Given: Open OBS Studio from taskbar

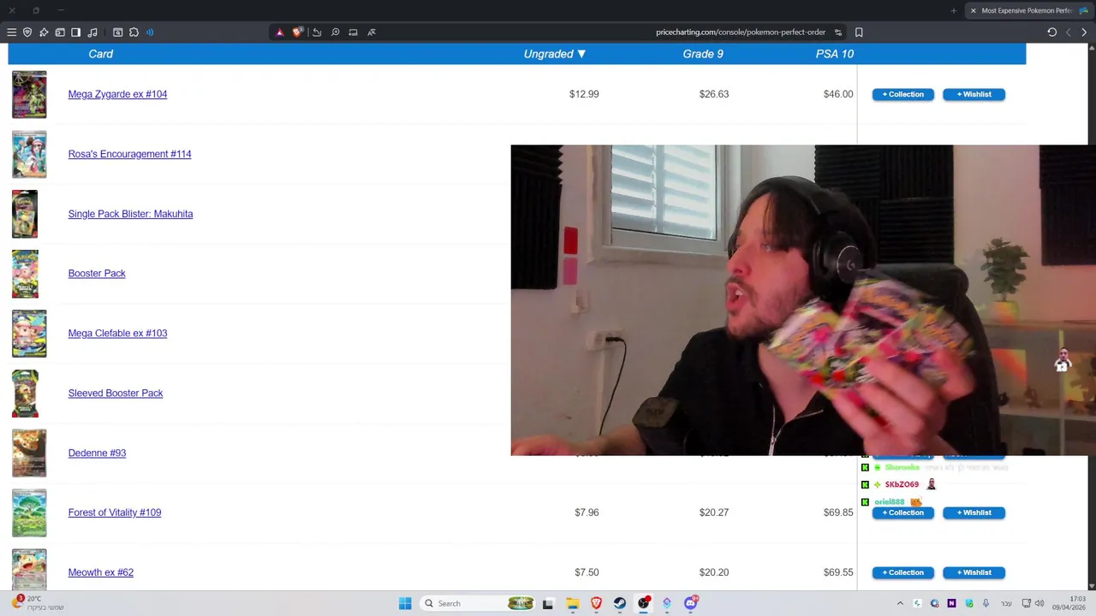Looking at the screenshot, I should point(643,603).
